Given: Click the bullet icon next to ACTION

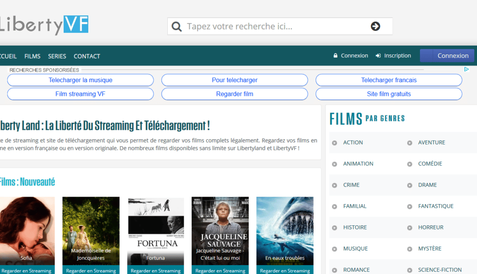Looking at the screenshot, I should pos(335,143).
